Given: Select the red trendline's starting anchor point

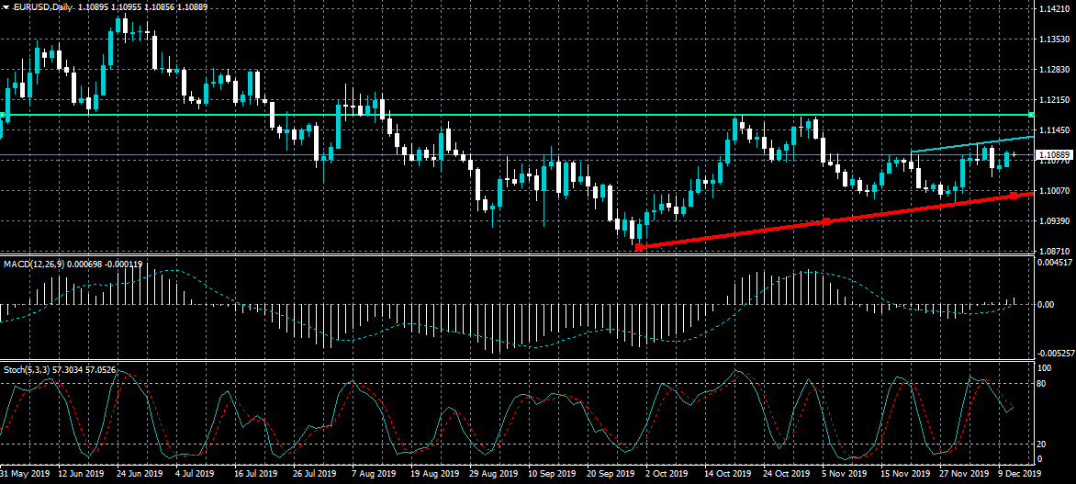Looking at the screenshot, I should point(639,246).
